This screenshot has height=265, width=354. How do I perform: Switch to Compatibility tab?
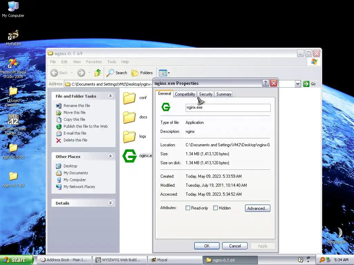185,94
